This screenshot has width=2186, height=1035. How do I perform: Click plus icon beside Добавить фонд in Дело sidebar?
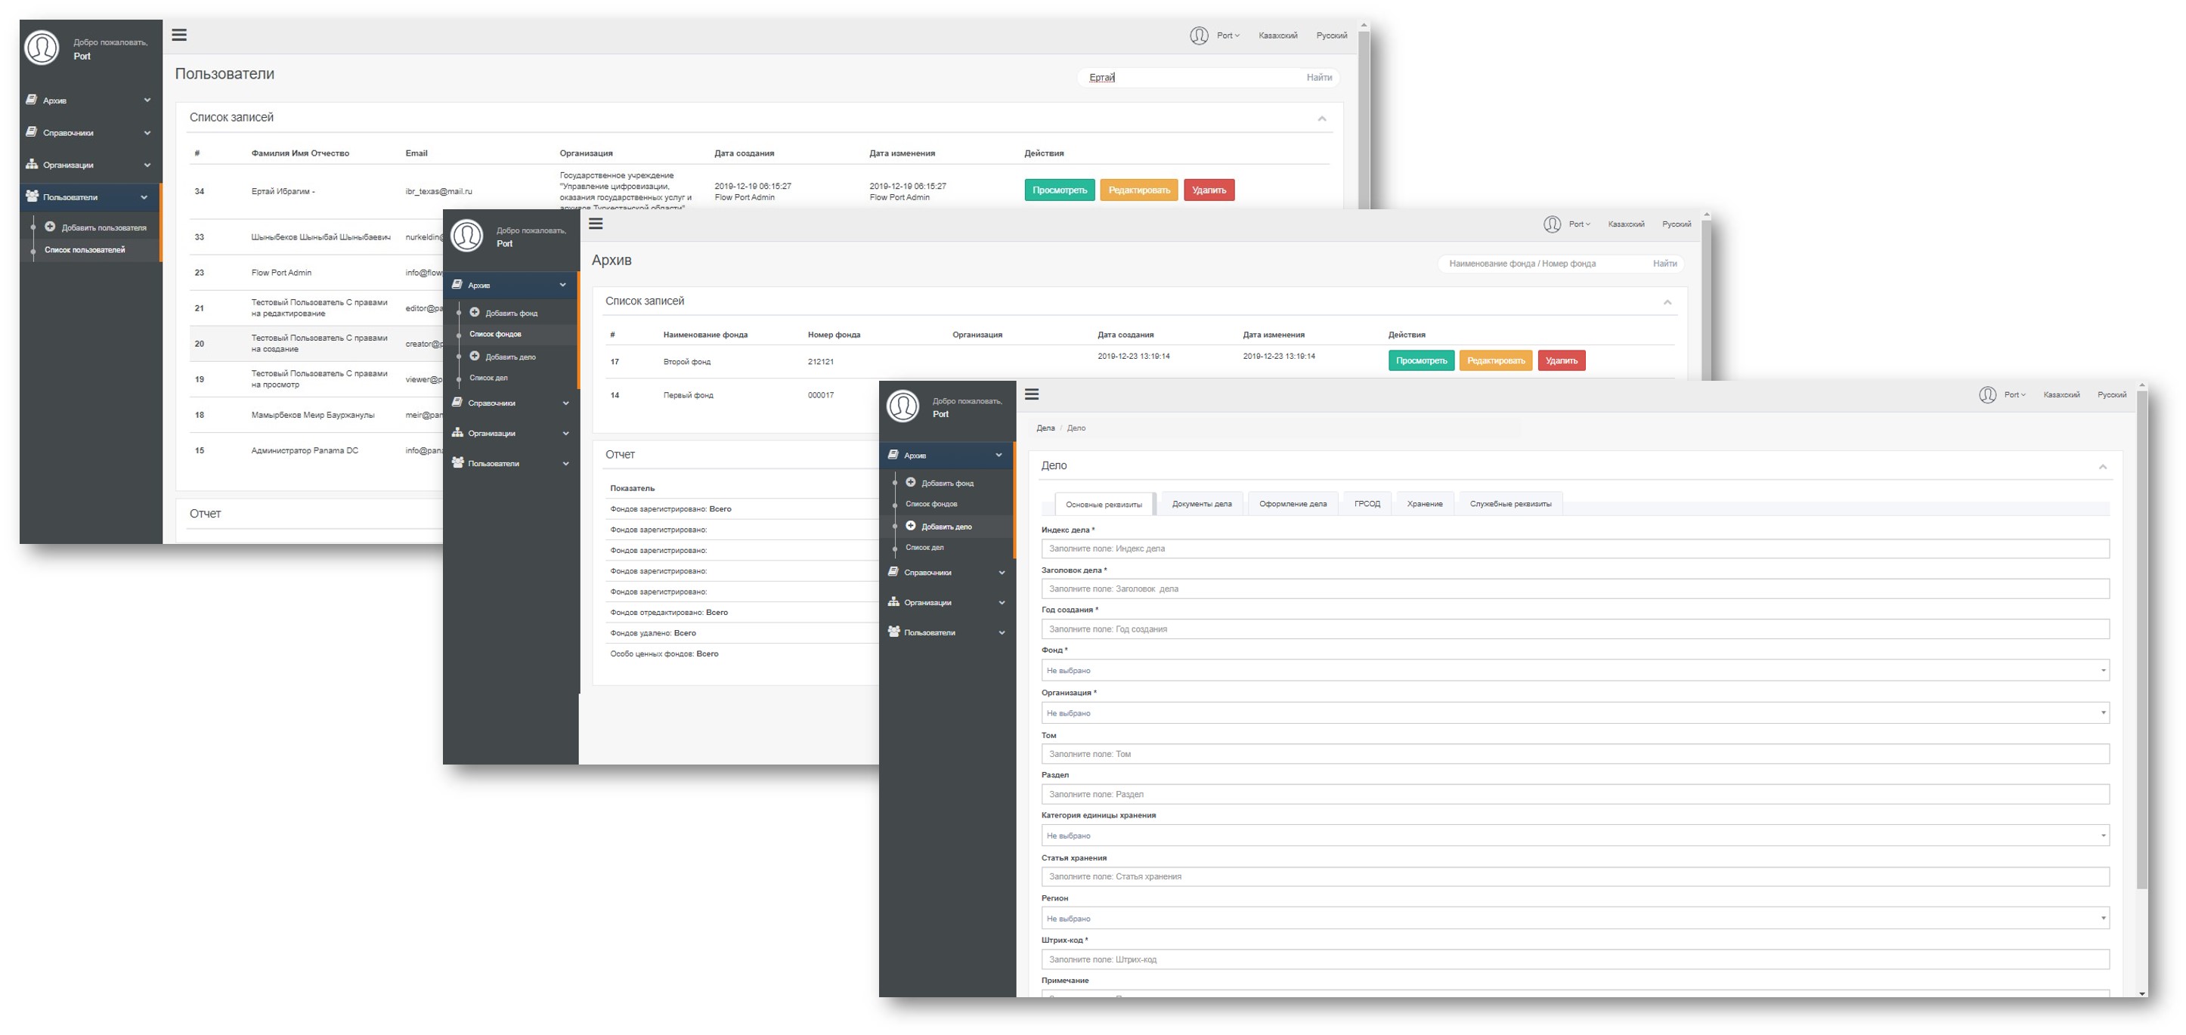[911, 482]
